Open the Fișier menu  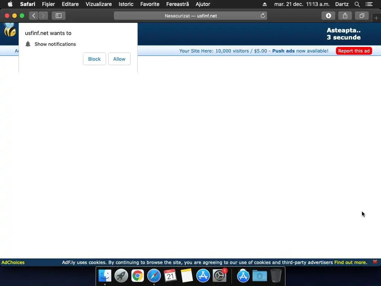click(48, 4)
